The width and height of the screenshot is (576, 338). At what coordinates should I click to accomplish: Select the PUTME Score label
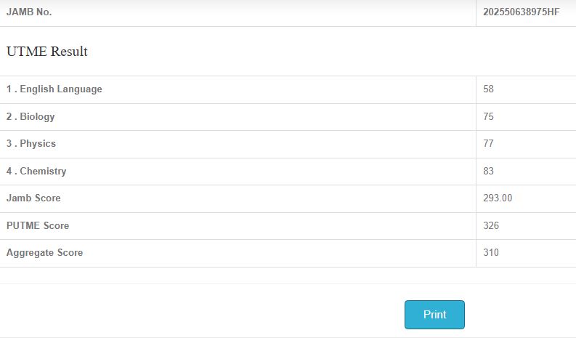[38, 226]
